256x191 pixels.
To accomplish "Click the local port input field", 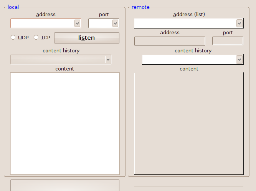I will tap(100, 23).
